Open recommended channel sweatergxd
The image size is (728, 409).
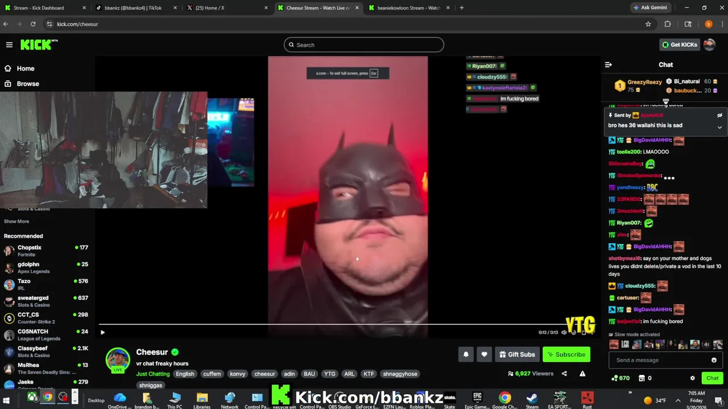(x=45, y=301)
